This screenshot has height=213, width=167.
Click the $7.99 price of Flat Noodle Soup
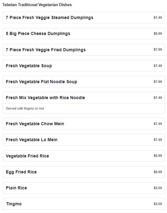[x=158, y=82]
